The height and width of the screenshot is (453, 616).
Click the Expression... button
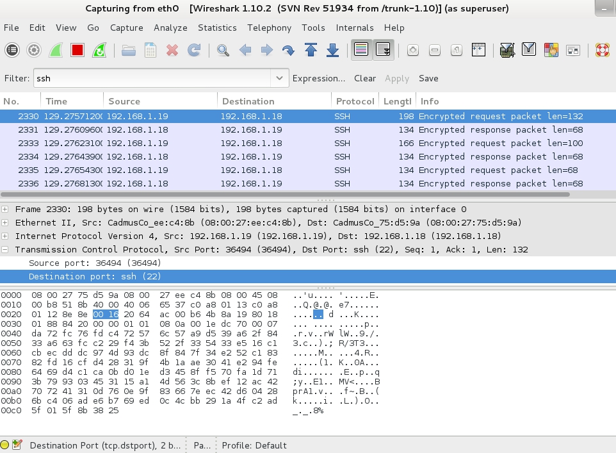[x=319, y=78]
